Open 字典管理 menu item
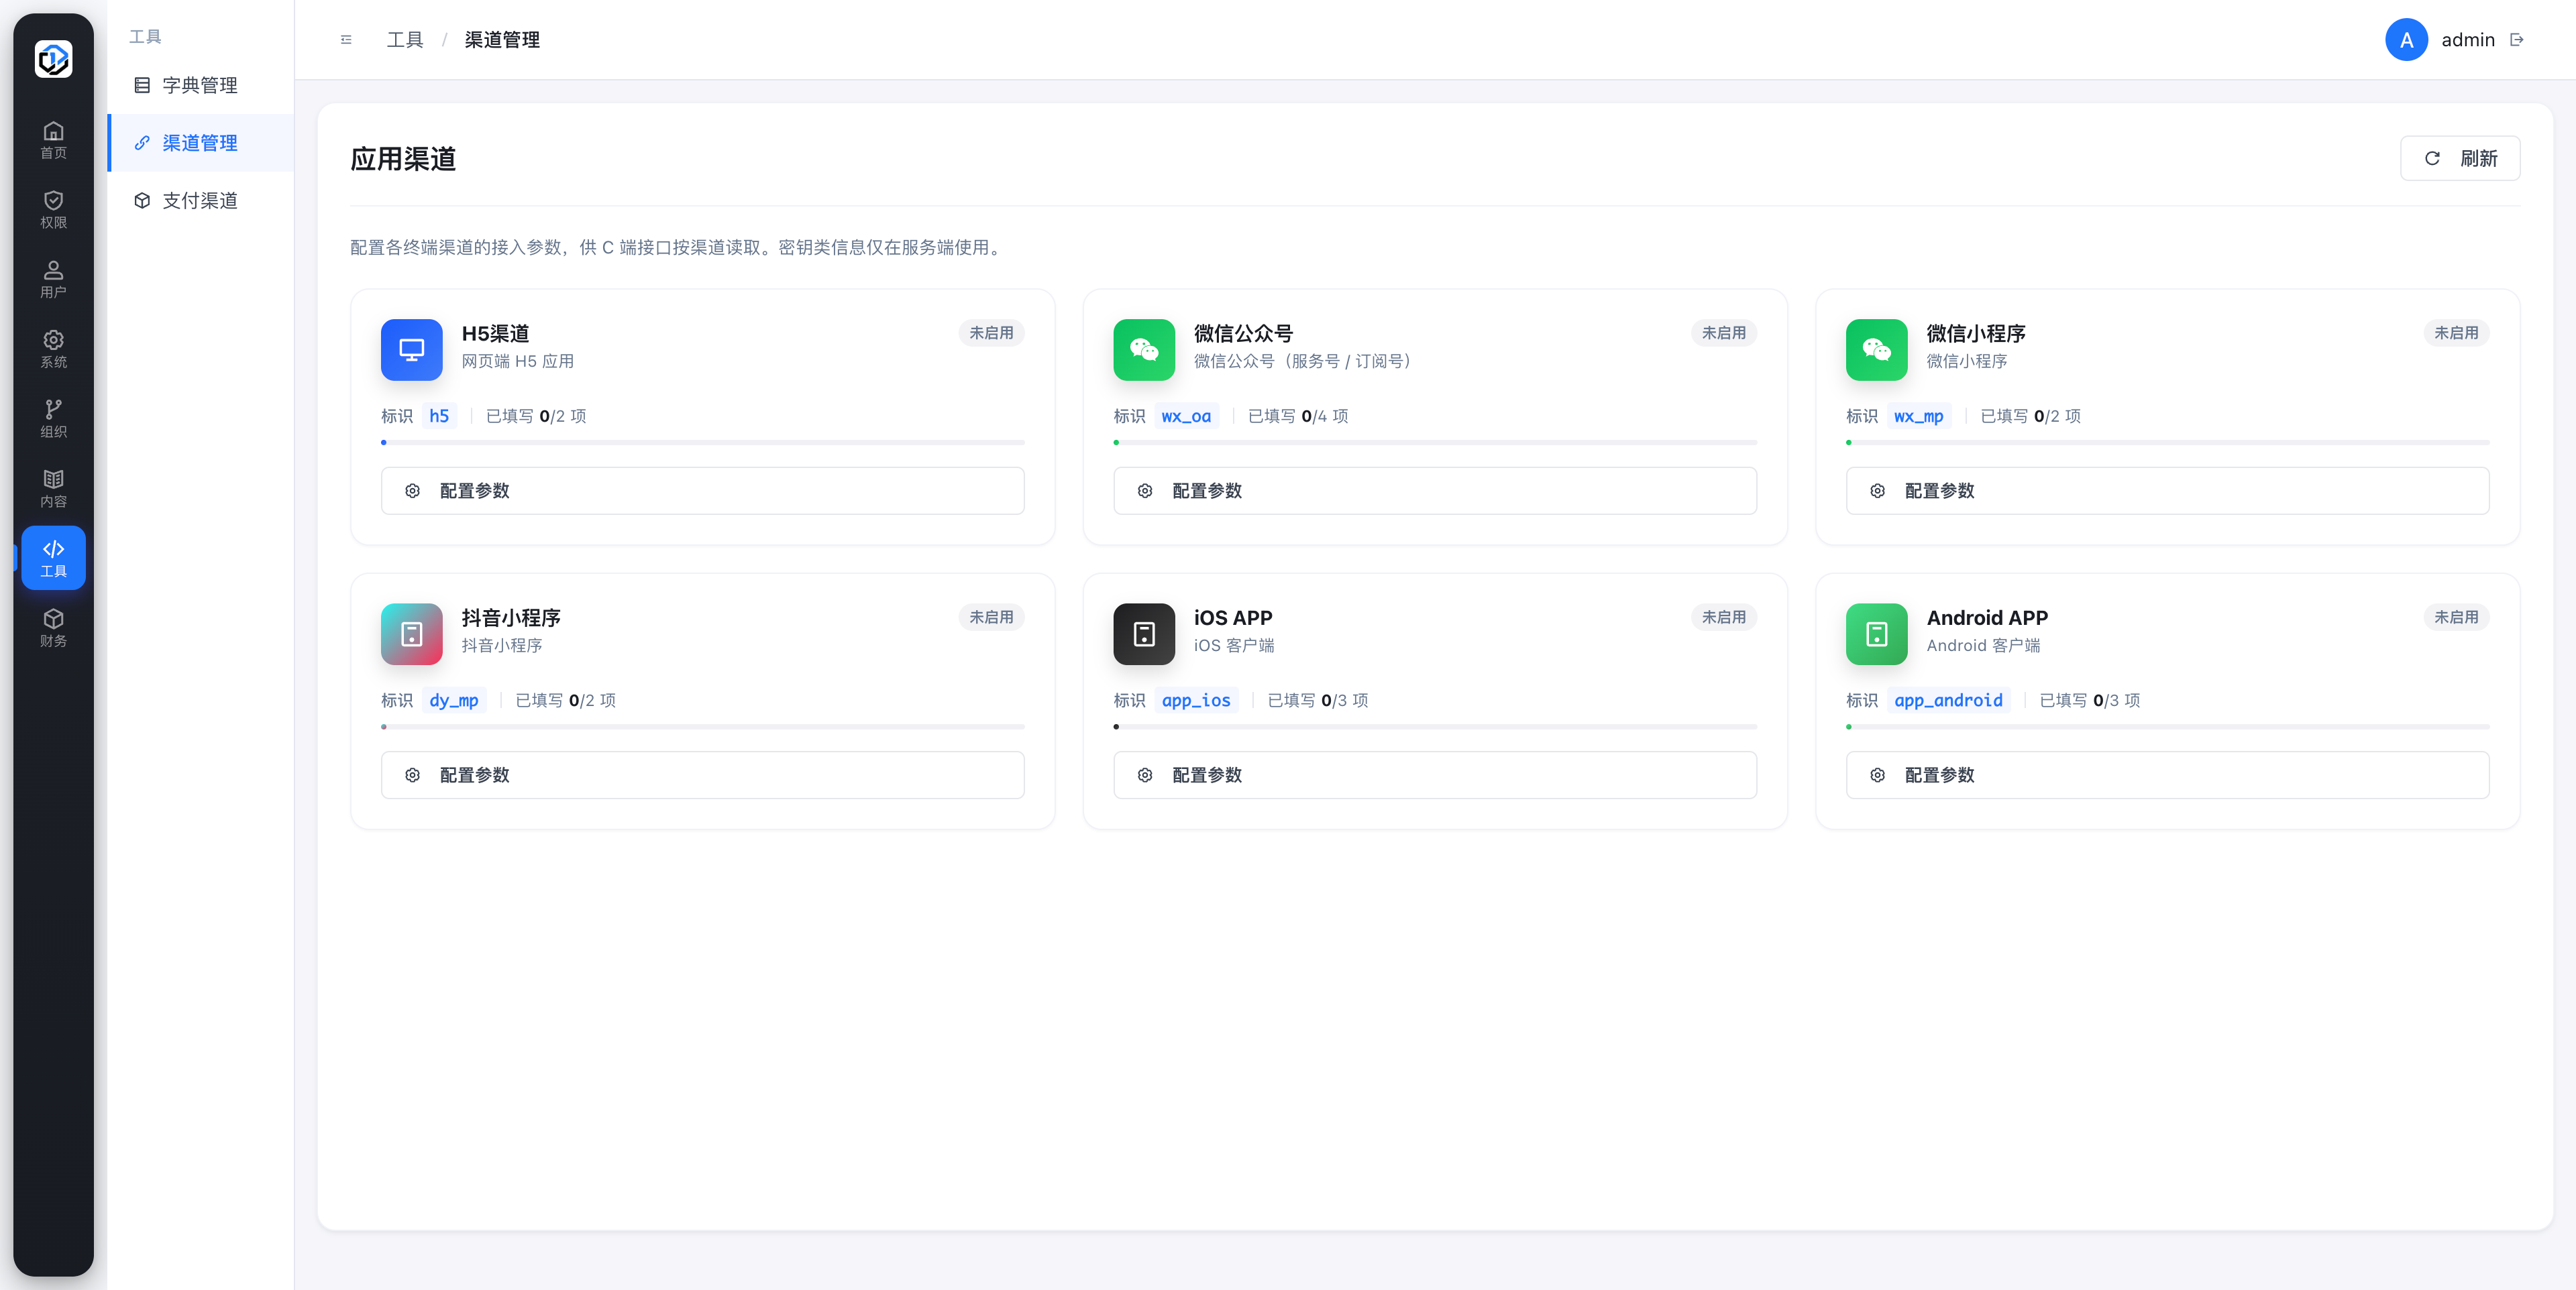The height and width of the screenshot is (1290, 2576). pyautogui.click(x=200, y=85)
